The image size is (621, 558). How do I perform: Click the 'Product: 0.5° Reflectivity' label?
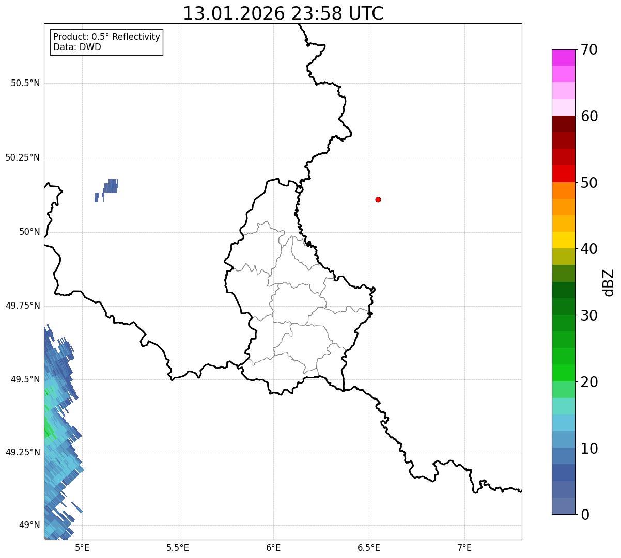[106, 37]
